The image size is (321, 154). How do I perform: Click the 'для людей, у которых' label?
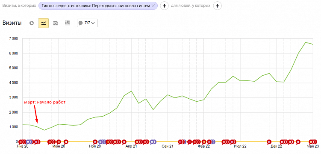pos(191,6)
